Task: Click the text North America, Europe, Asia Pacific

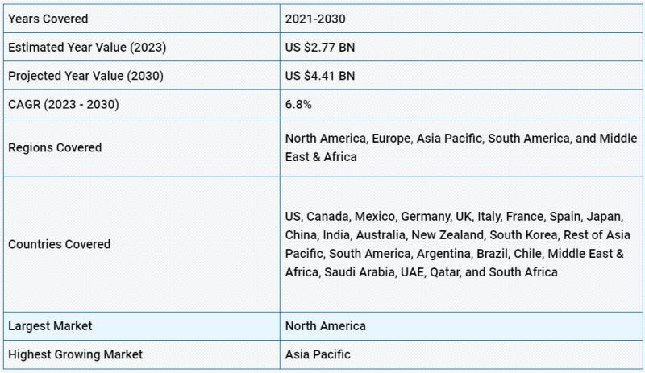Action: coord(384,139)
